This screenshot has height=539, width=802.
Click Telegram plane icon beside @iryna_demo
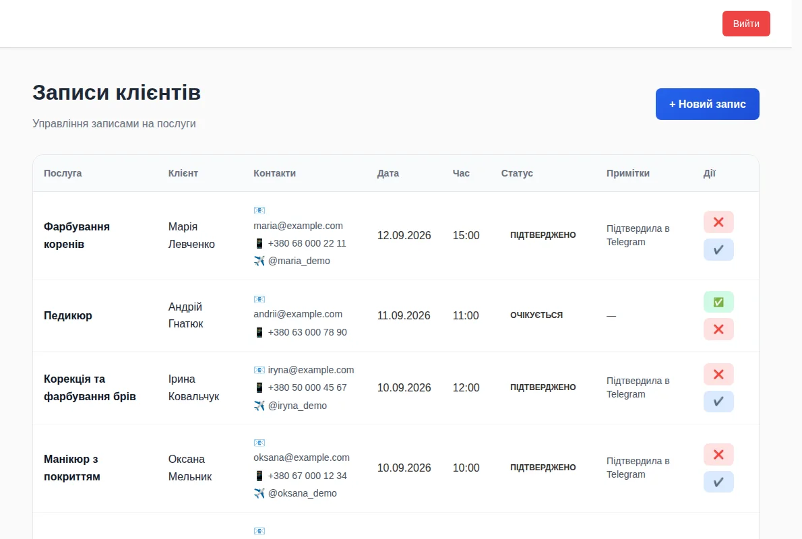(x=259, y=406)
